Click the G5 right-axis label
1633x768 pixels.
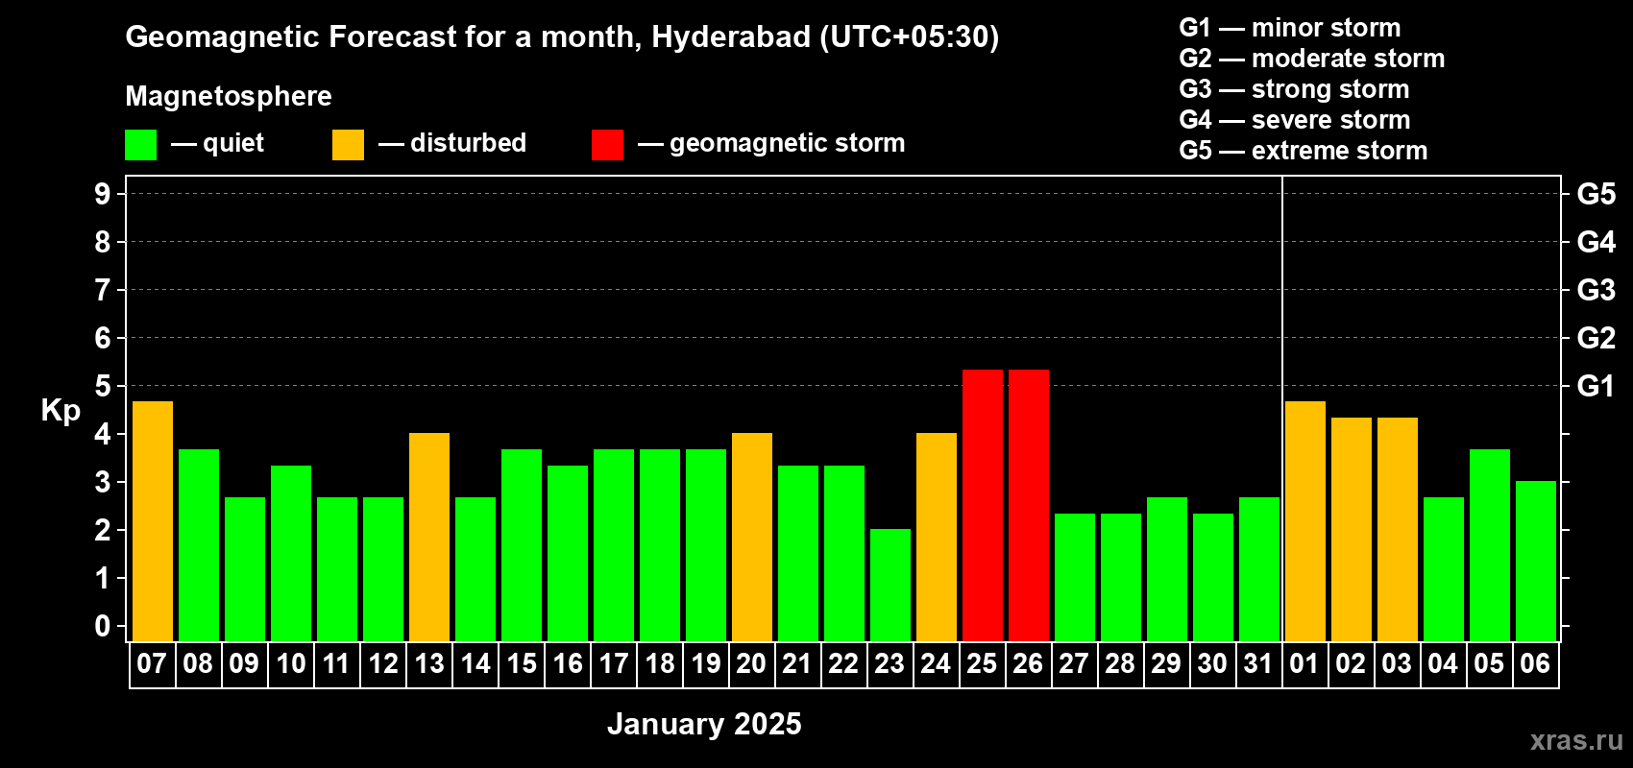point(1596,194)
